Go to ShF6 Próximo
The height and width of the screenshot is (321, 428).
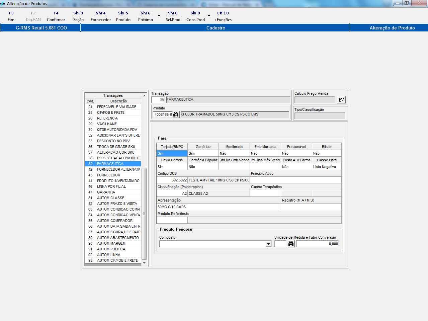click(146, 16)
